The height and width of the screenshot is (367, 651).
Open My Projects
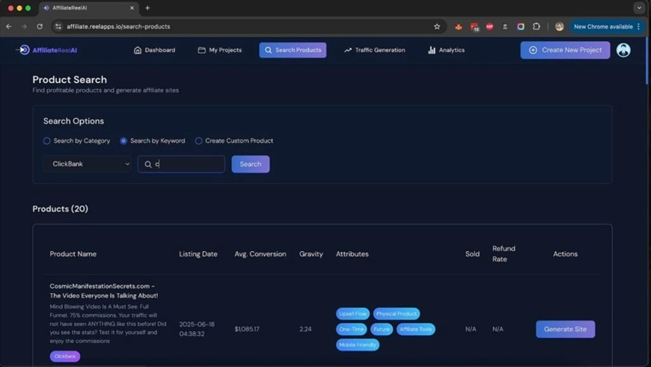point(220,50)
